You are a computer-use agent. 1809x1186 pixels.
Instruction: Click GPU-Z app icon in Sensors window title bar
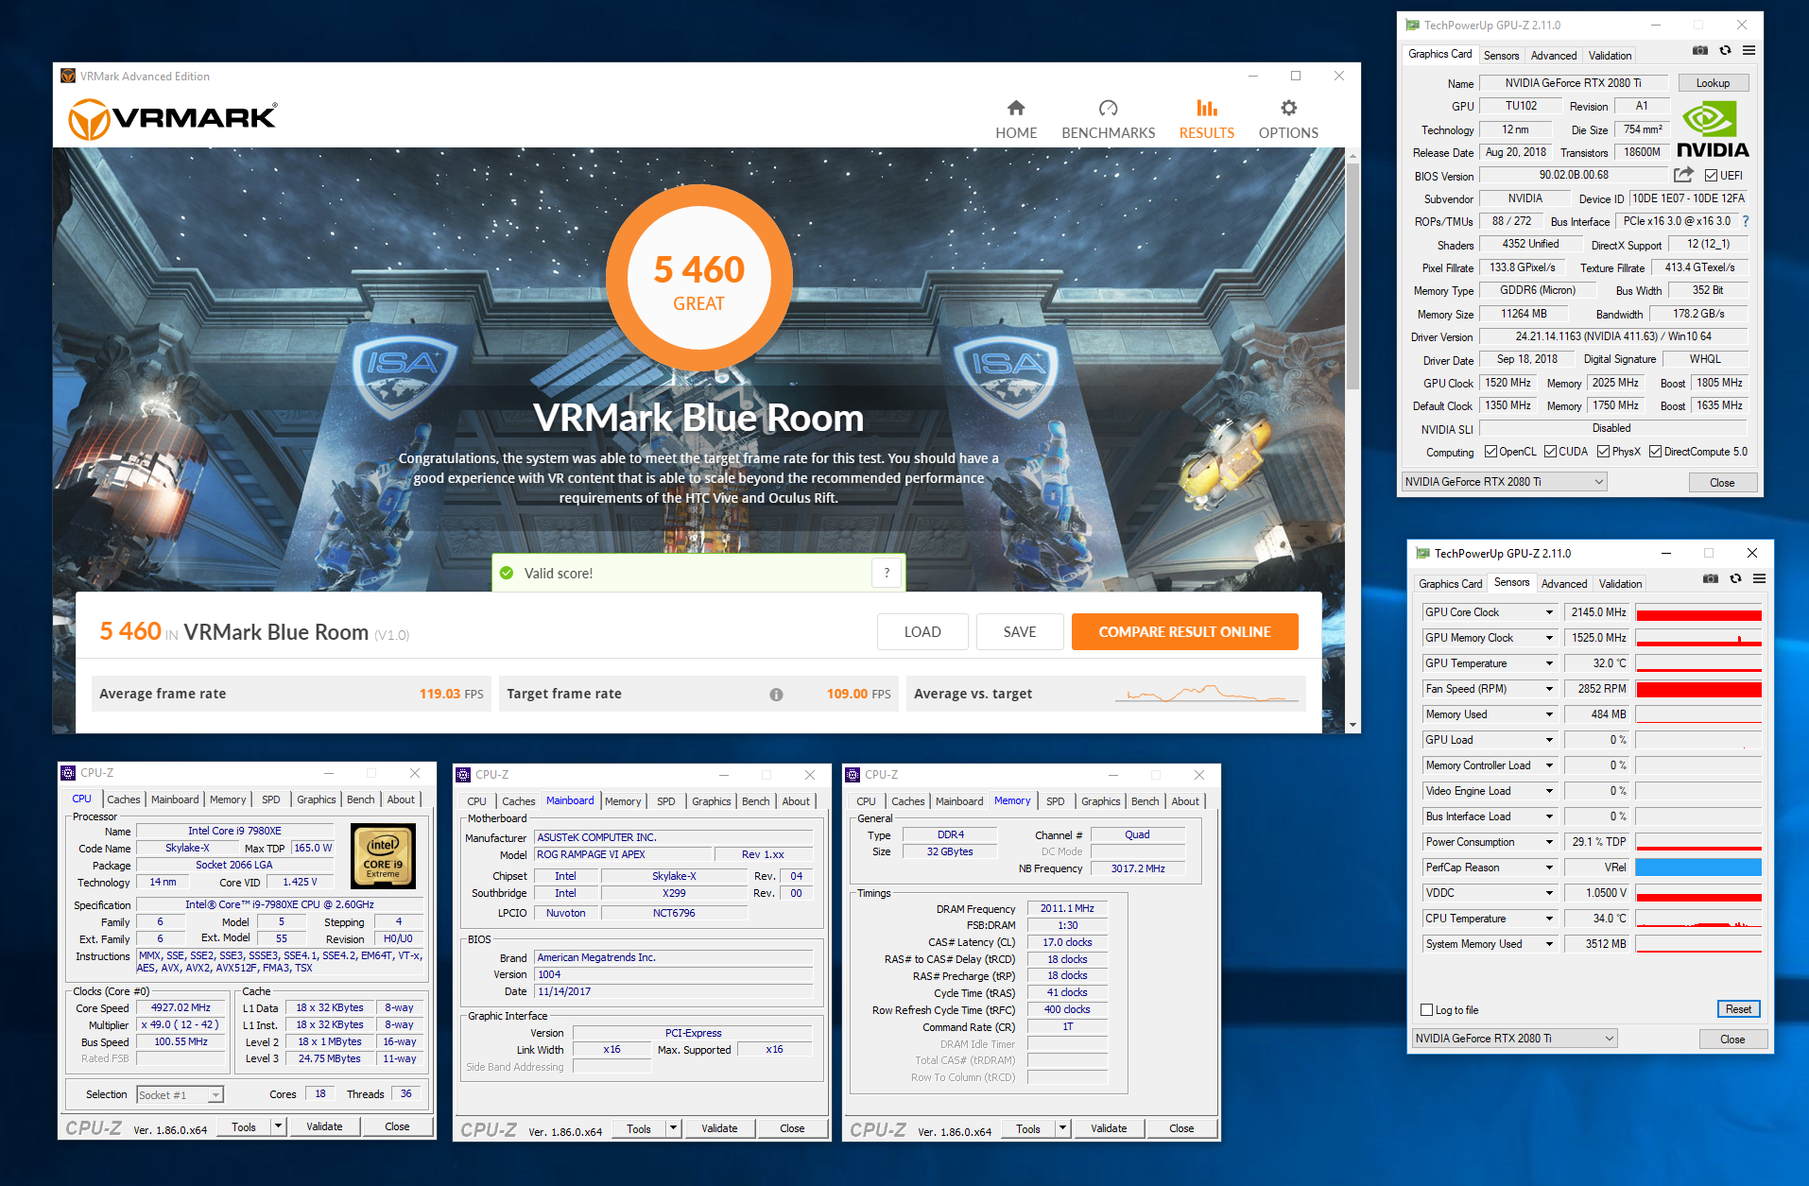[1421, 554]
